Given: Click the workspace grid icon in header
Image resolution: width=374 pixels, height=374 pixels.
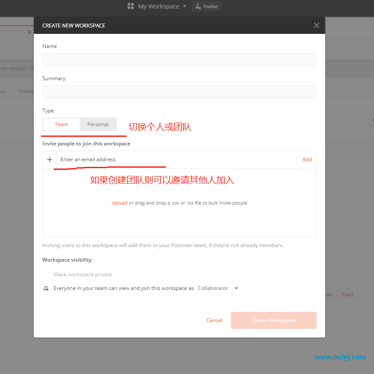Looking at the screenshot, I should (x=131, y=6).
